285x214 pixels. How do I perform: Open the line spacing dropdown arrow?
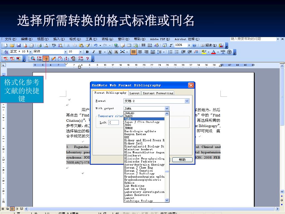(164, 52)
